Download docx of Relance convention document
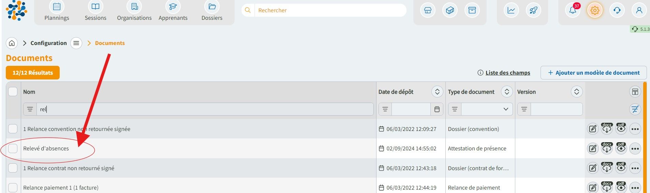This screenshot has width=650, height=193. click(x=607, y=129)
